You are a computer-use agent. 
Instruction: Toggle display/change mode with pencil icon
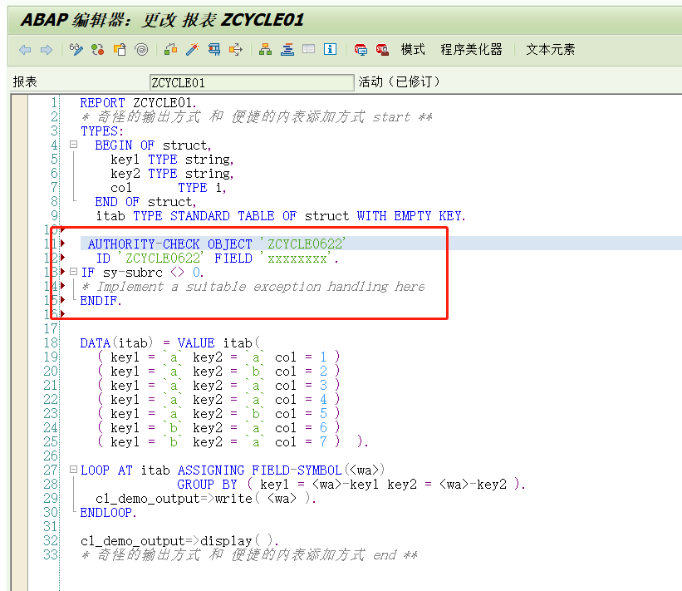76,49
